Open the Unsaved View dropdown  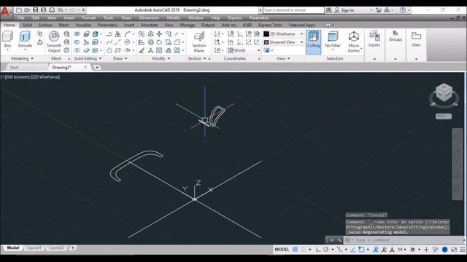point(284,42)
